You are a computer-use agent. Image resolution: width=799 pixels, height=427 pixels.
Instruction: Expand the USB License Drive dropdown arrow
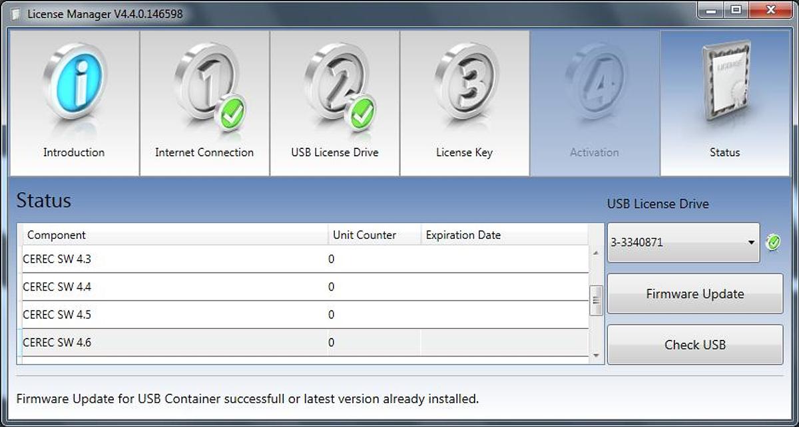(751, 243)
